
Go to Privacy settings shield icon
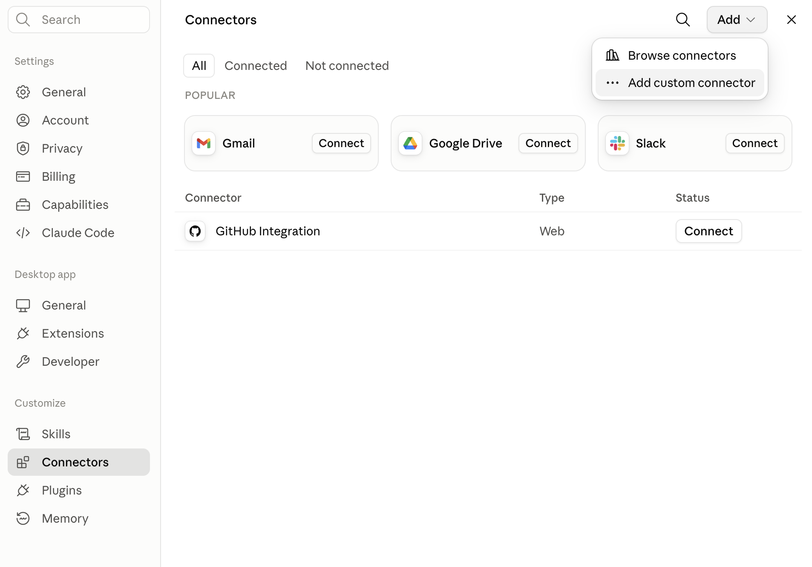tap(23, 148)
